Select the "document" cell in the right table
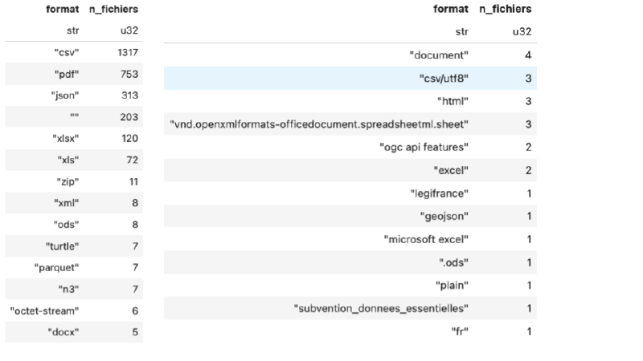The width and height of the screenshot is (643, 361). tap(438, 55)
